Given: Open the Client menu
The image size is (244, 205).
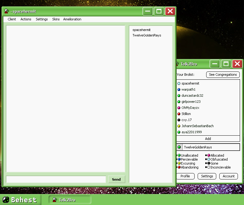Looking at the screenshot, I should (x=12, y=19).
